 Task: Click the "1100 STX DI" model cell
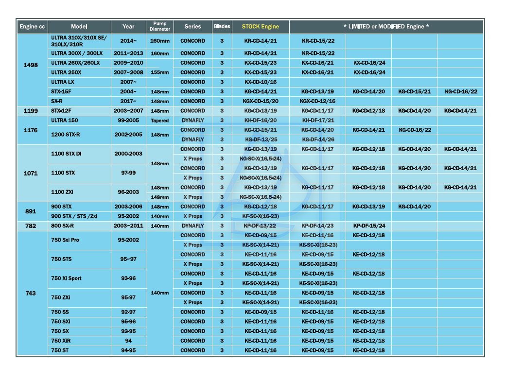click(79, 154)
